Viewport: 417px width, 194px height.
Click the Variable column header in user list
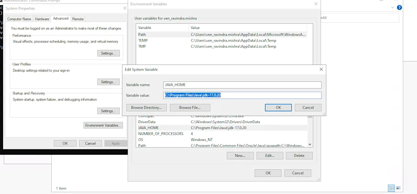point(162,28)
